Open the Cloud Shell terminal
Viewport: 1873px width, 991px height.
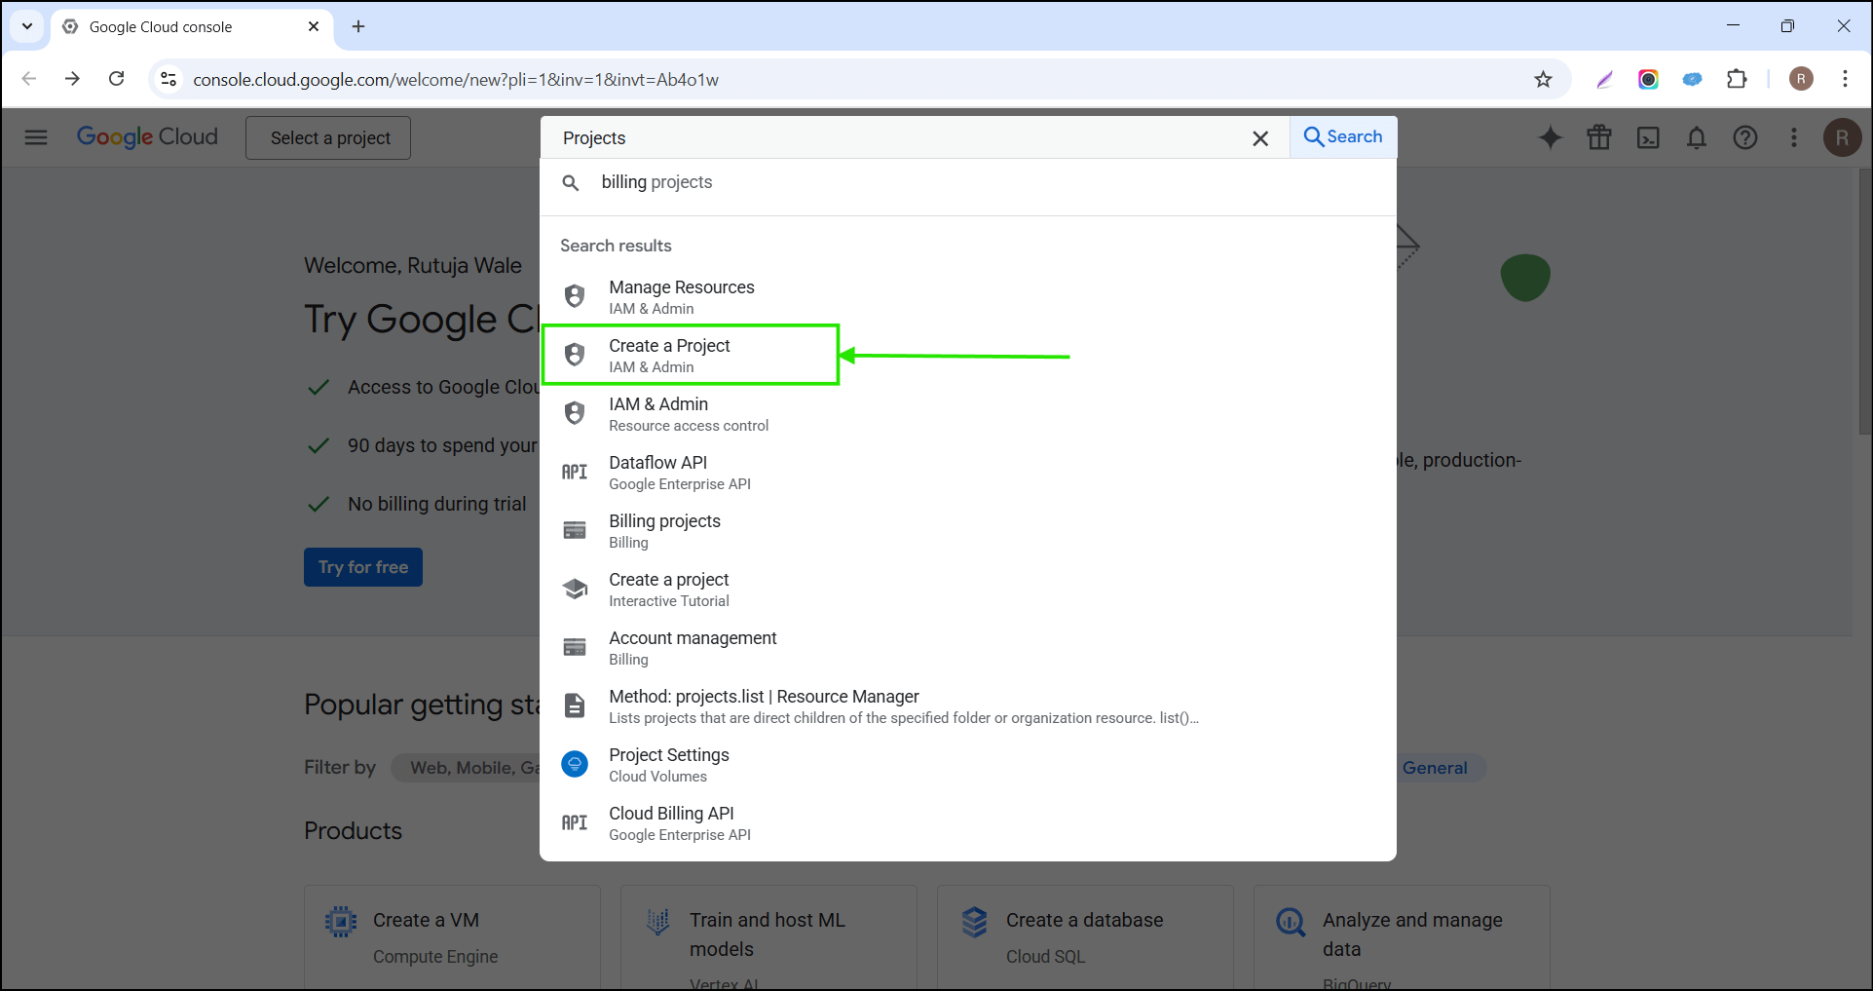1647,137
